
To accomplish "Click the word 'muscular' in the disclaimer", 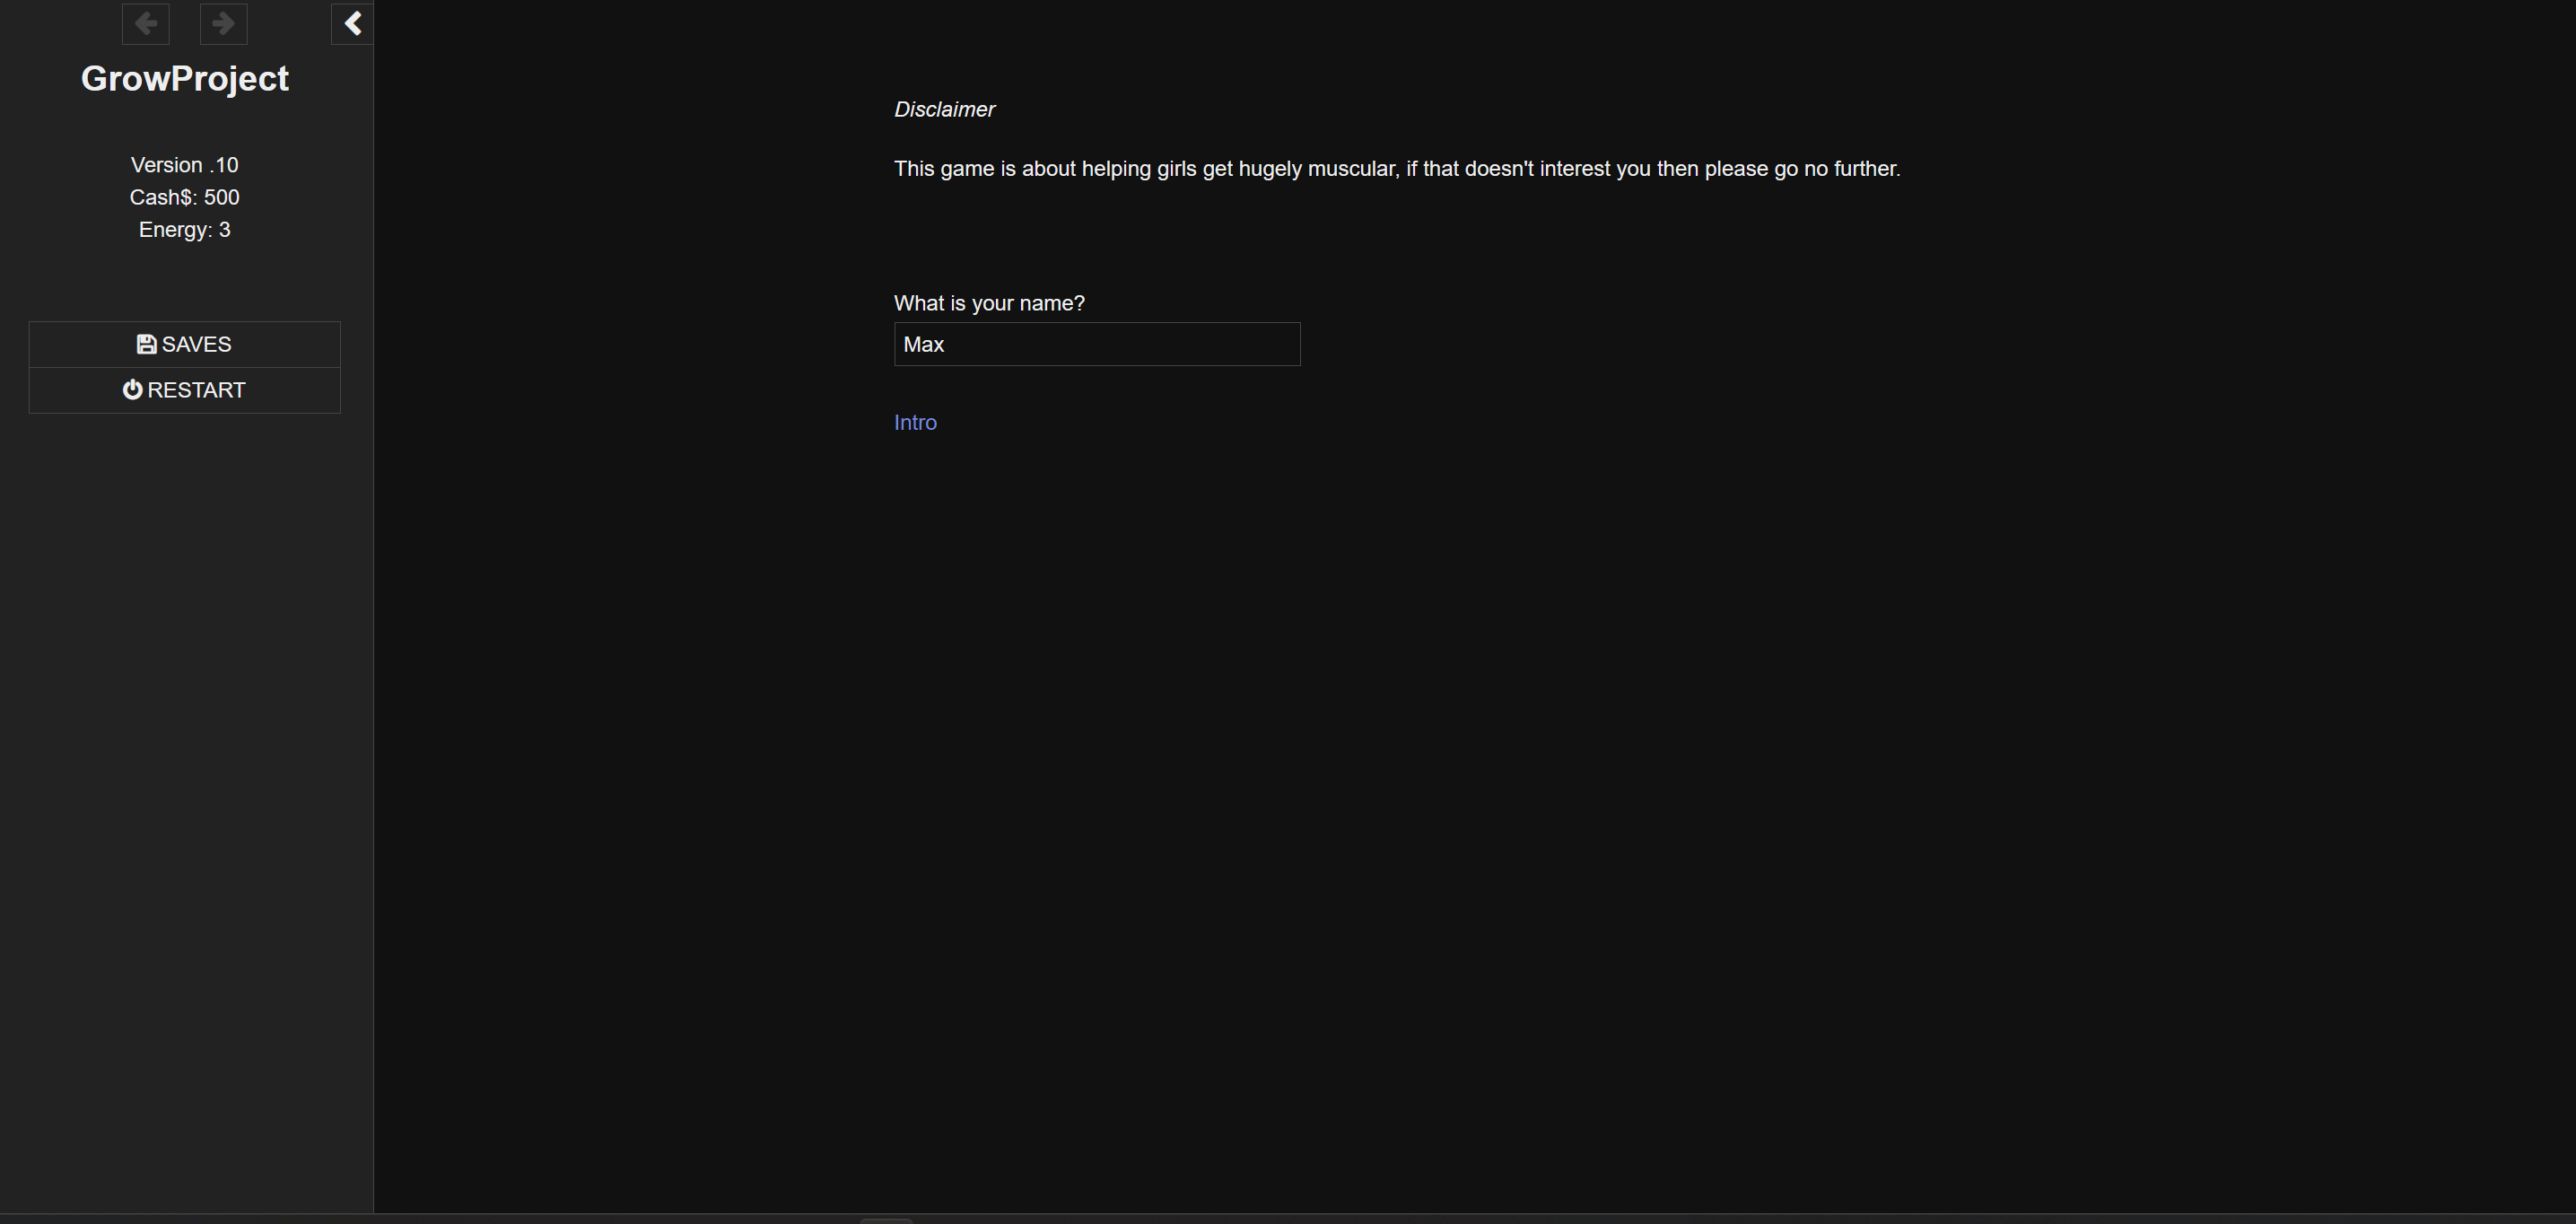I will (x=1350, y=169).
